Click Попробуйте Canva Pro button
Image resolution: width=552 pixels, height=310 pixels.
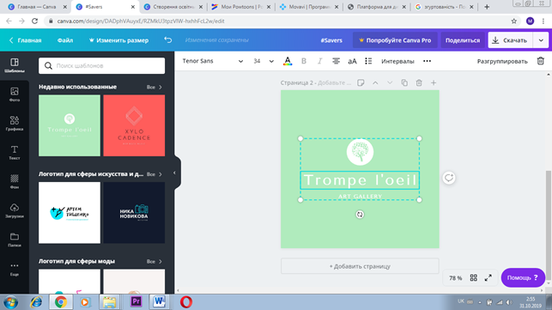pos(395,40)
